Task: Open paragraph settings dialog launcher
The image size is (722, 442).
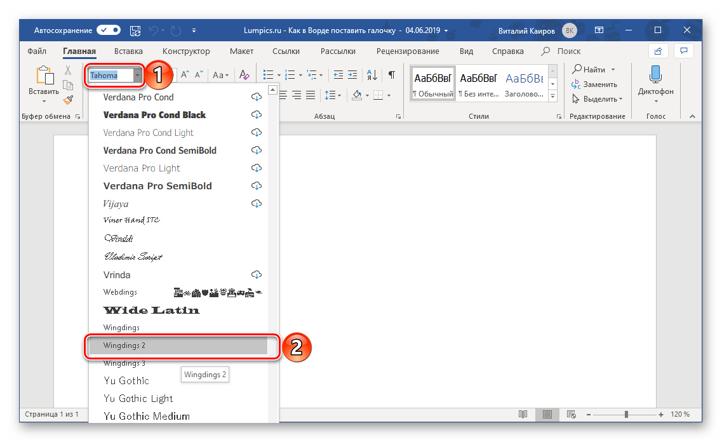Action: 398,116
